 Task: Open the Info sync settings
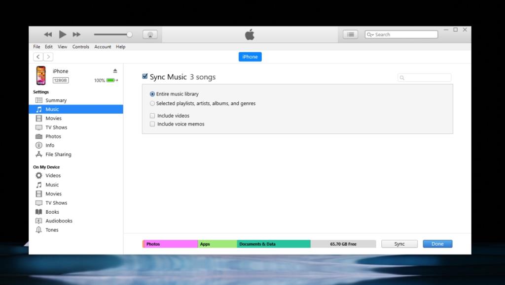[x=49, y=145]
